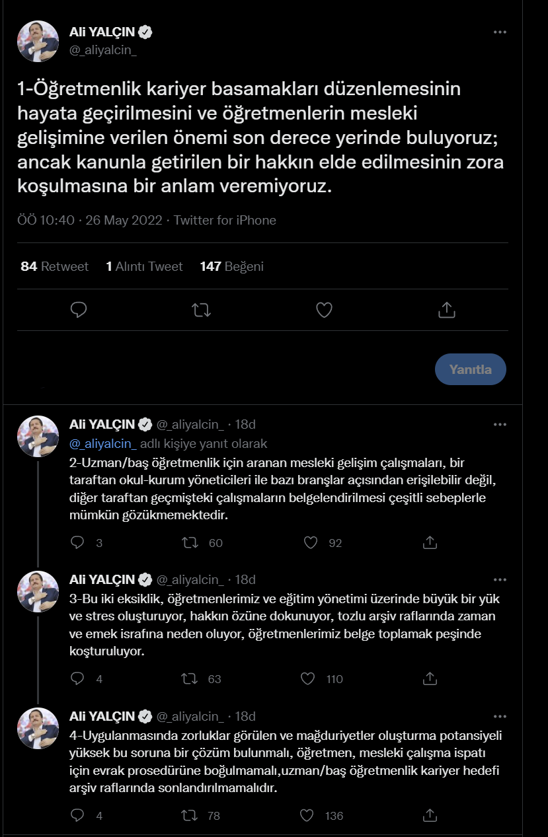Reply to the main tweet via its speech bubble icon
Viewport: 548px width, 837px height.
coord(79,309)
